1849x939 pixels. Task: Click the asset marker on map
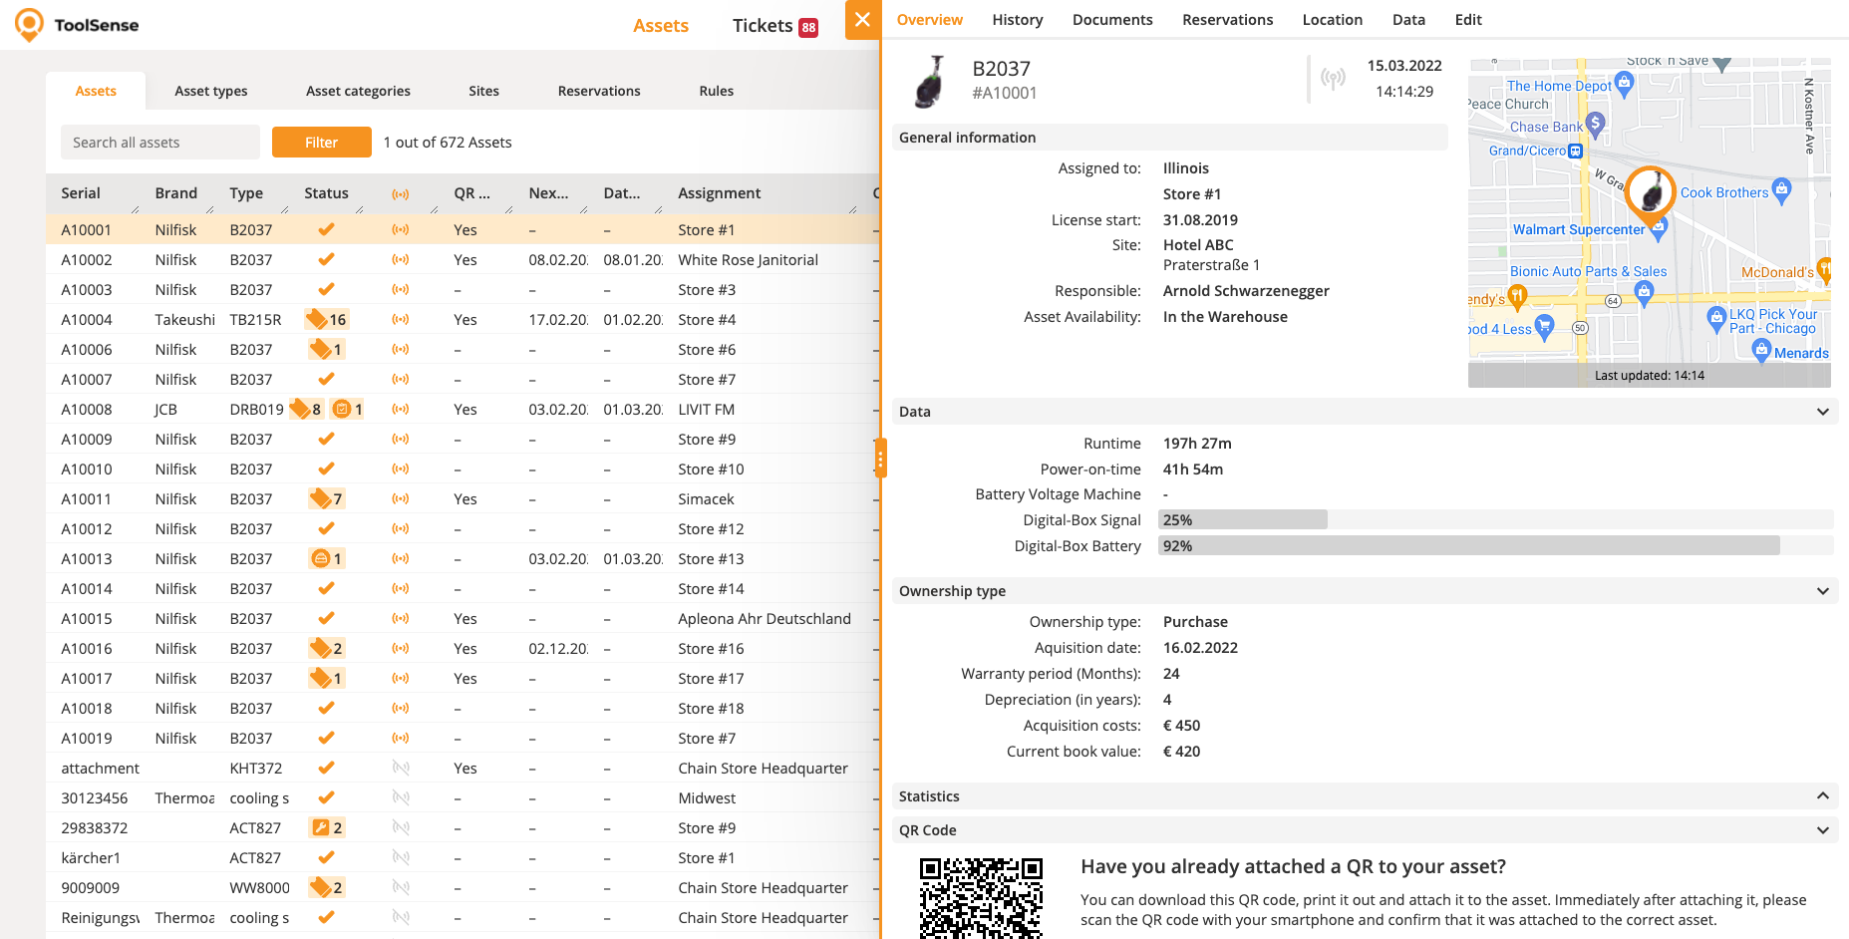coord(1650,193)
